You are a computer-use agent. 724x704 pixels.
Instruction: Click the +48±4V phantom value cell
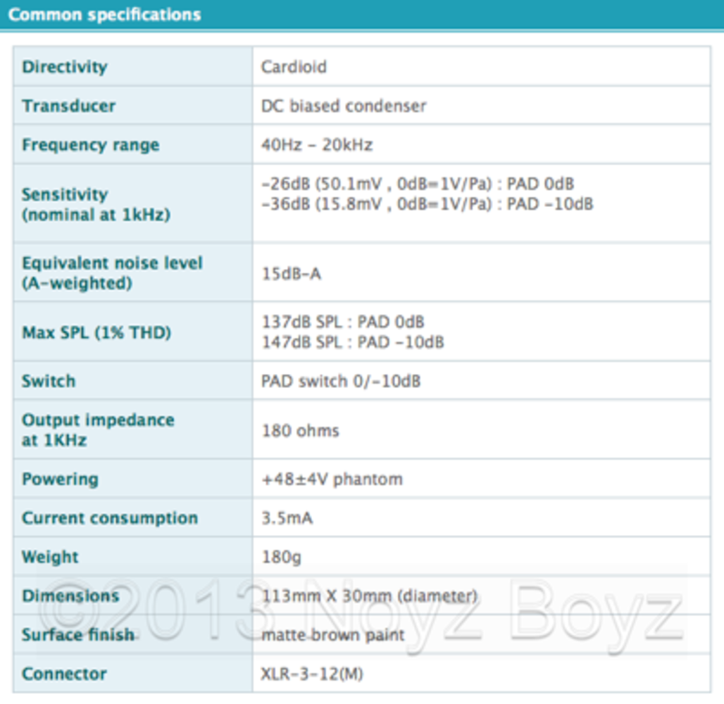coord(331,479)
